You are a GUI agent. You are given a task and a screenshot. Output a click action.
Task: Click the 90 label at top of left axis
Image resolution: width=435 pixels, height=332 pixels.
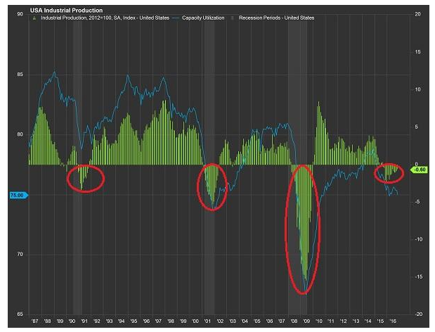click(x=21, y=15)
